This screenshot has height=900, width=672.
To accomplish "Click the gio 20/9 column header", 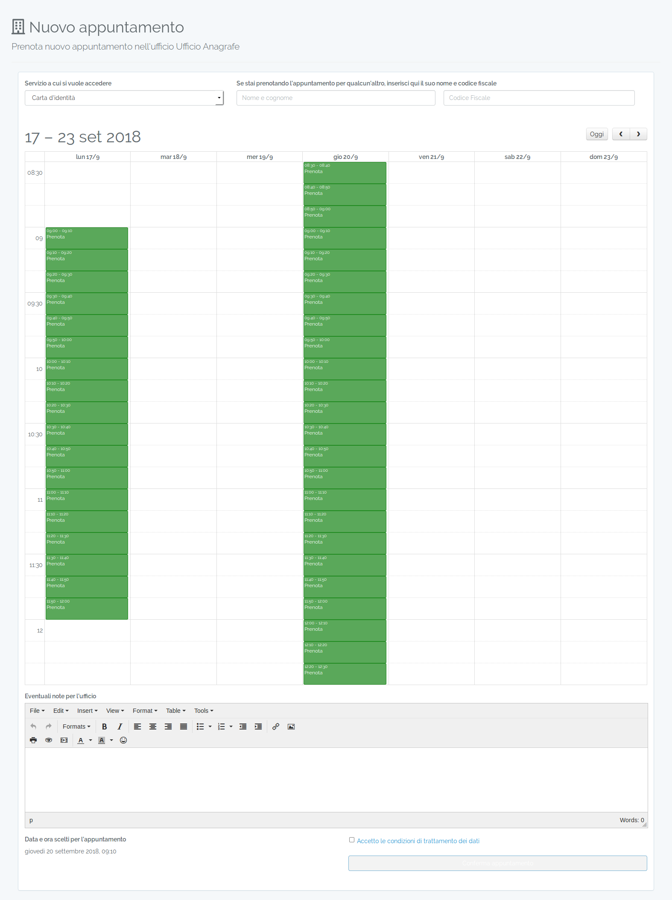I will click(345, 157).
